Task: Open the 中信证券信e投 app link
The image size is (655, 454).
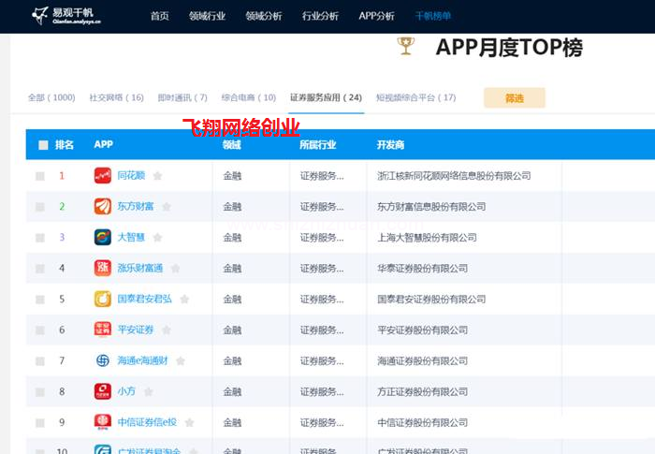Action: (x=146, y=422)
